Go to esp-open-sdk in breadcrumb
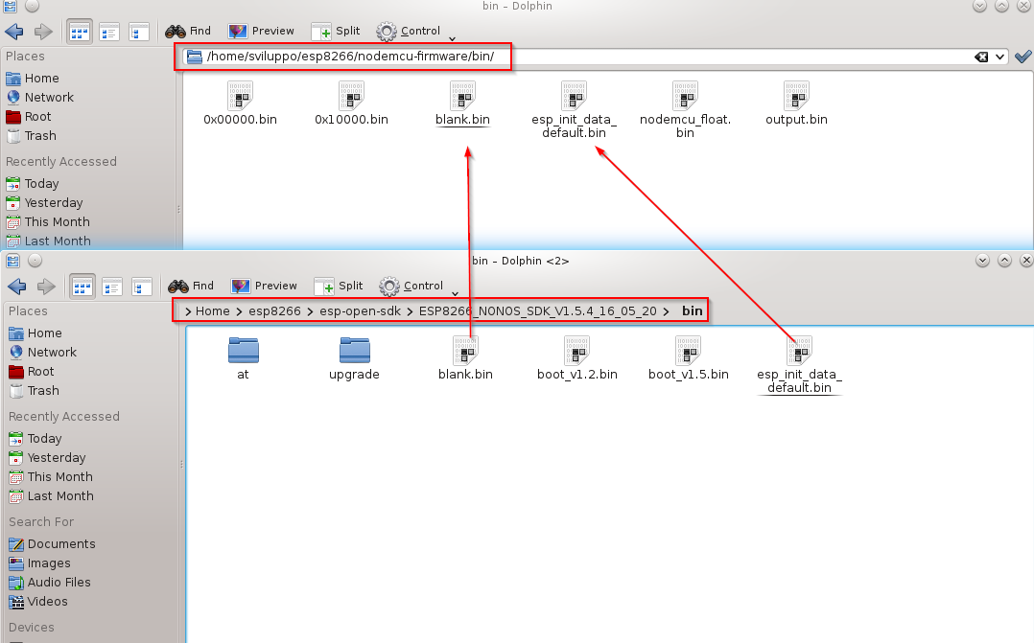The width and height of the screenshot is (1034, 643). [360, 311]
